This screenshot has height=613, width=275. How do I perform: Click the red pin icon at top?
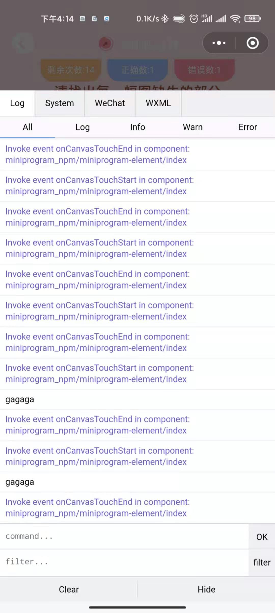(105, 43)
